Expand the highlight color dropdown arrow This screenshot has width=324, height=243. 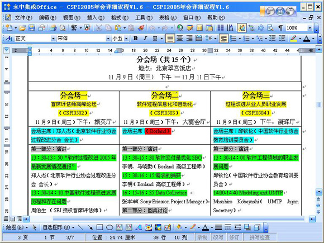click(x=300, y=39)
